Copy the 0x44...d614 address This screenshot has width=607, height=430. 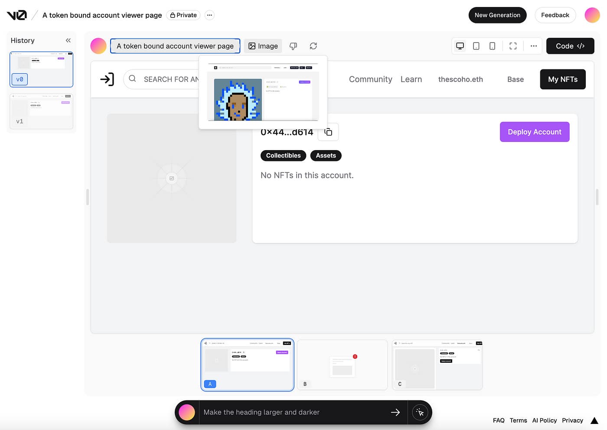pos(328,132)
